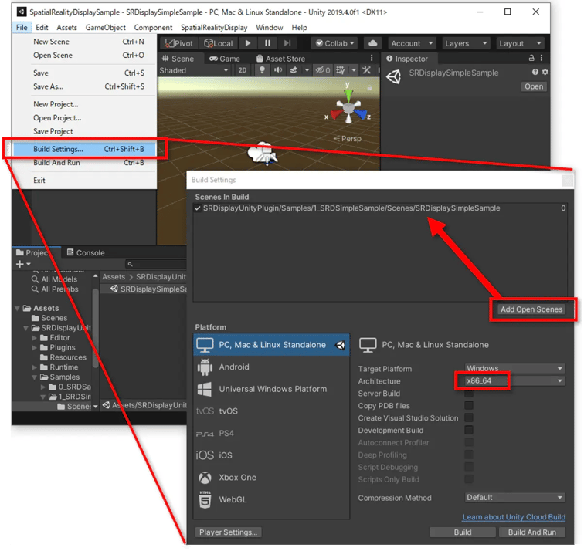
Task: Select PC, Mac & Linux Standalone platform
Action: point(271,344)
